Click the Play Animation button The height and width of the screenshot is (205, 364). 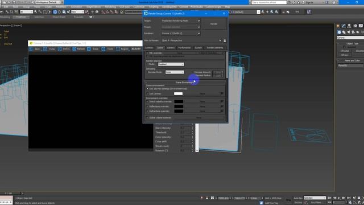339,198
